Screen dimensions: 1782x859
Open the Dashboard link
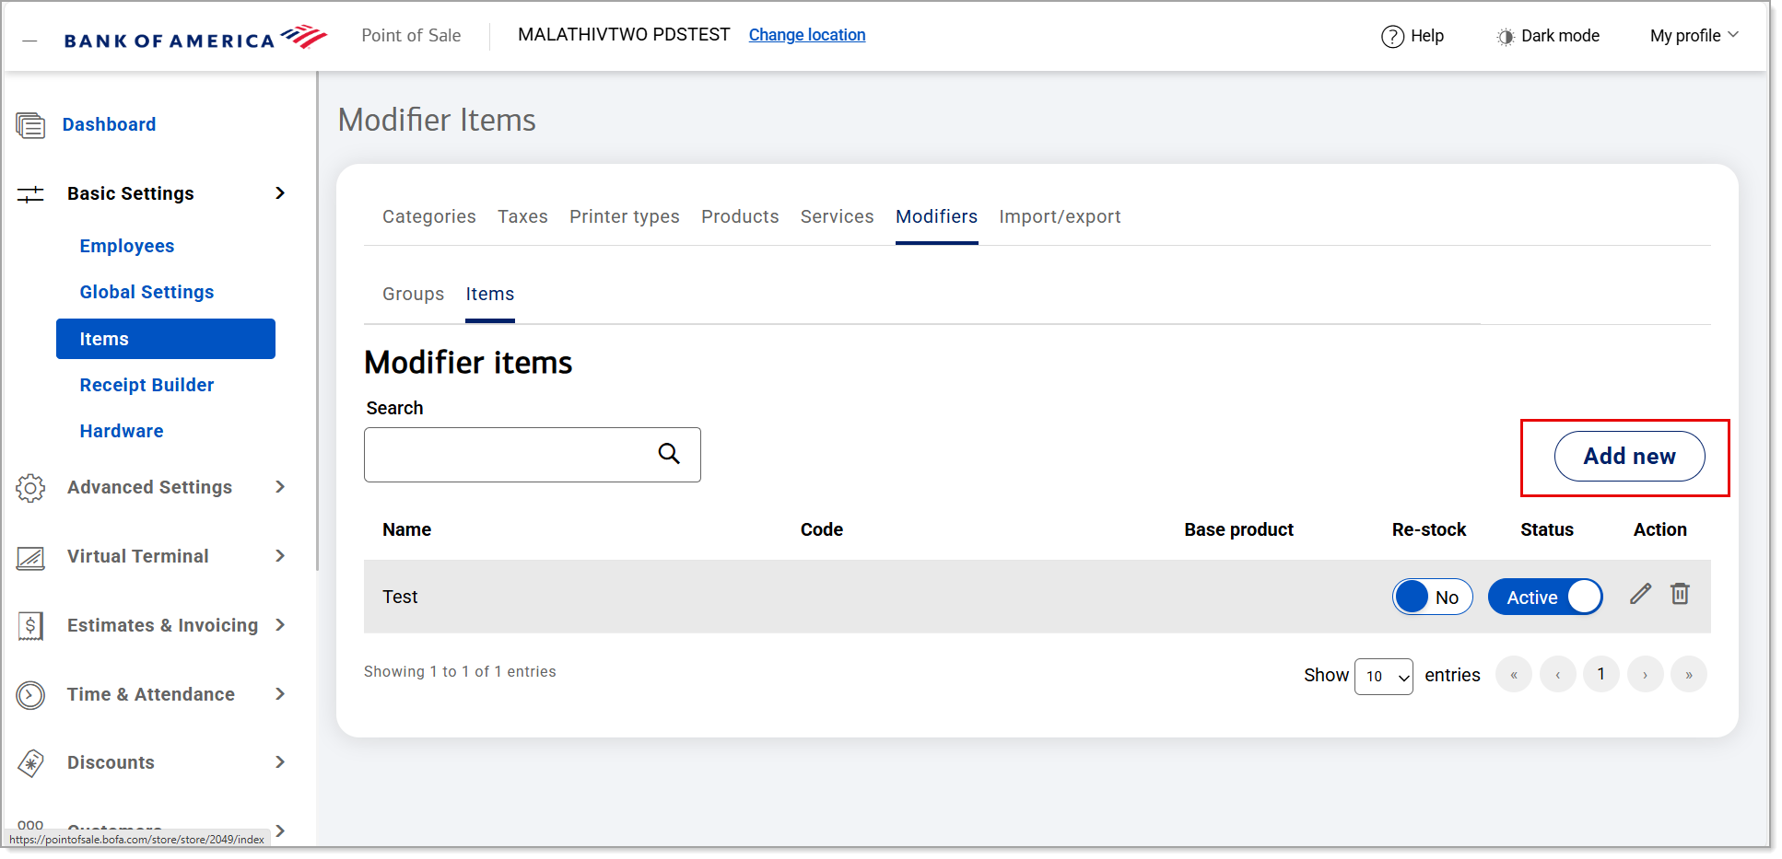pos(109,124)
